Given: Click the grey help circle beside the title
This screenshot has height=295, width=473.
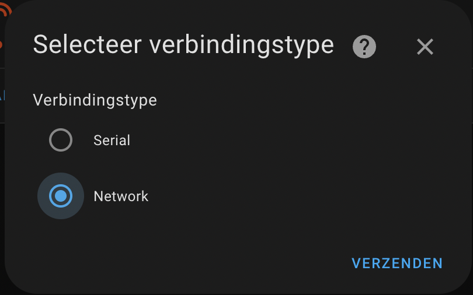Looking at the screenshot, I should [364, 47].
